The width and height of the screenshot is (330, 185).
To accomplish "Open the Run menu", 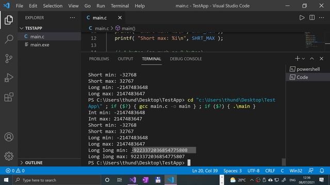I will 101,6.
